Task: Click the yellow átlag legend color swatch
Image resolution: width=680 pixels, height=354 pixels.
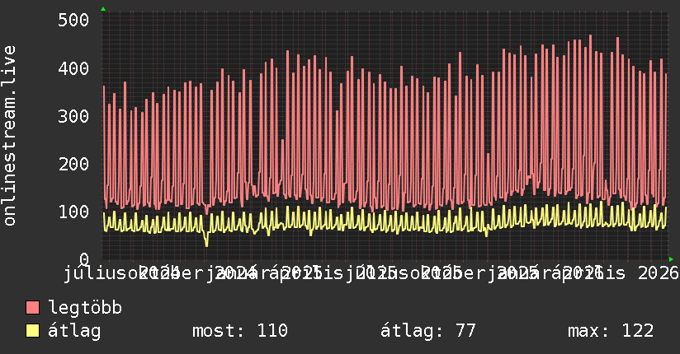Action: coord(32,330)
